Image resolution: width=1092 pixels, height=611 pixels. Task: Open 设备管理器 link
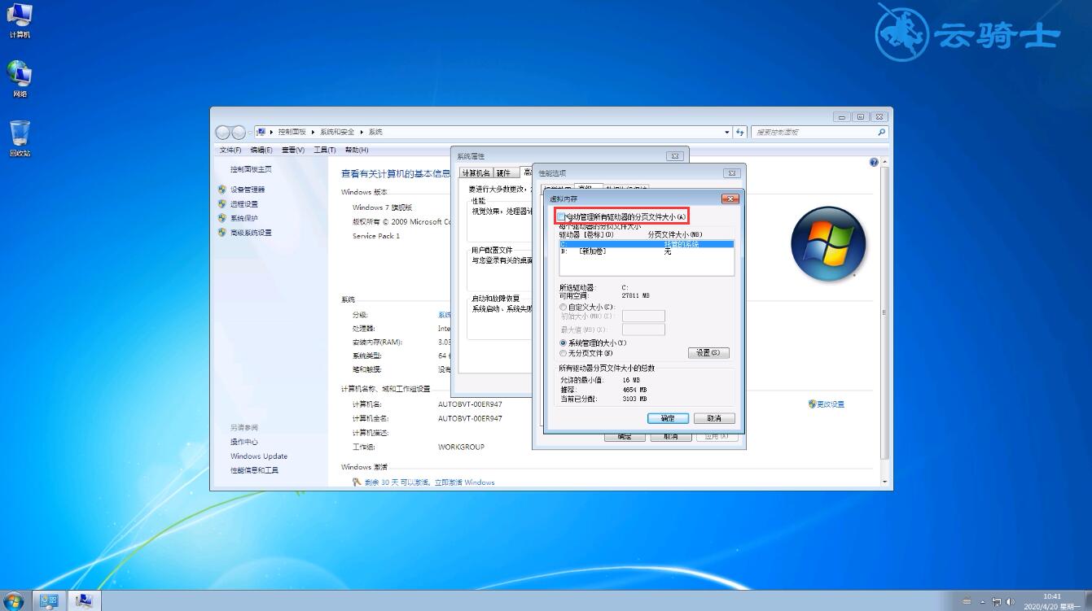[248, 190]
